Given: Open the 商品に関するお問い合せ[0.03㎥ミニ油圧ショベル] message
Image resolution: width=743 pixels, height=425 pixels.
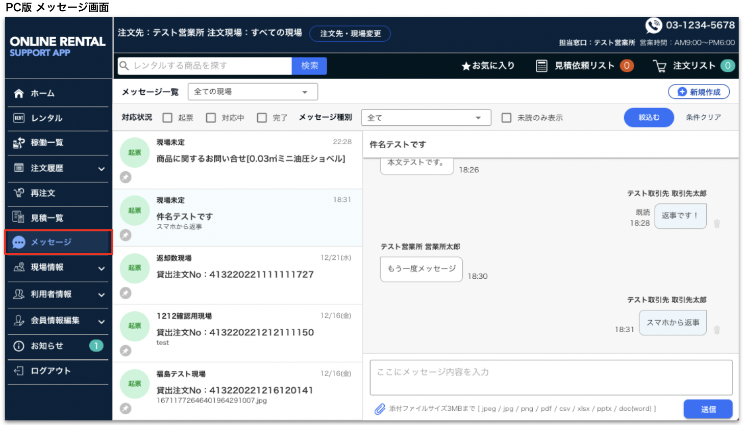Looking at the screenshot, I should click(x=238, y=160).
